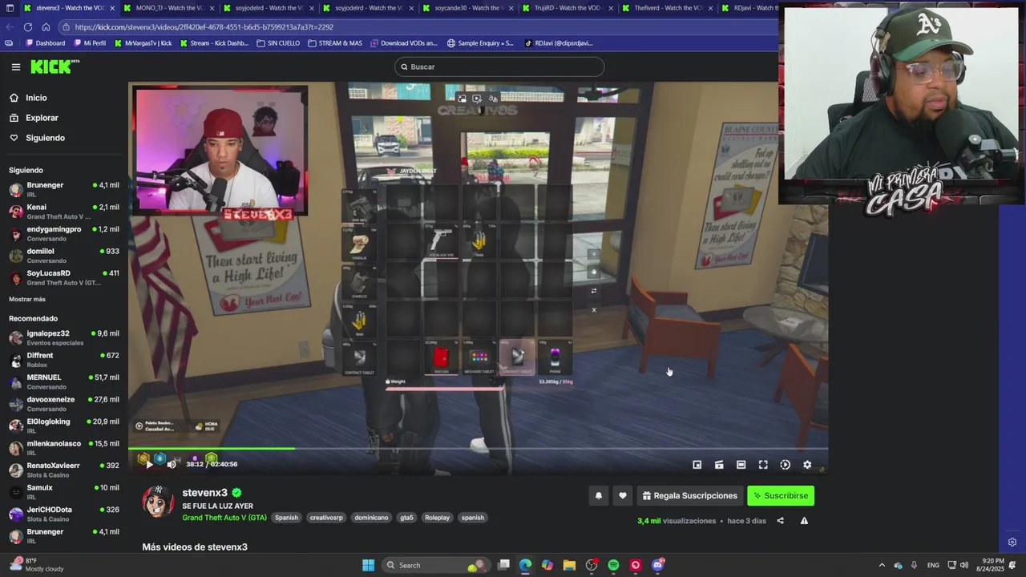Screen dimensions: 1026x577
Task: Open Siguiendo in sidebar
Action: tap(45, 138)
